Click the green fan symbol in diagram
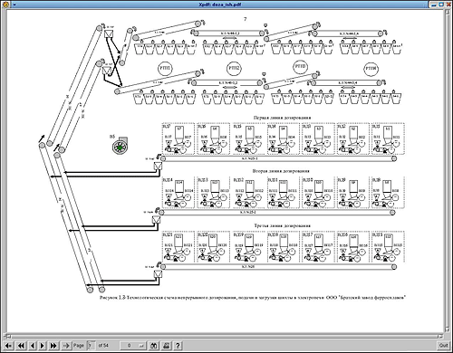This screenshot has height=353, width=453. pyautogui.click(x=120, y=147)
